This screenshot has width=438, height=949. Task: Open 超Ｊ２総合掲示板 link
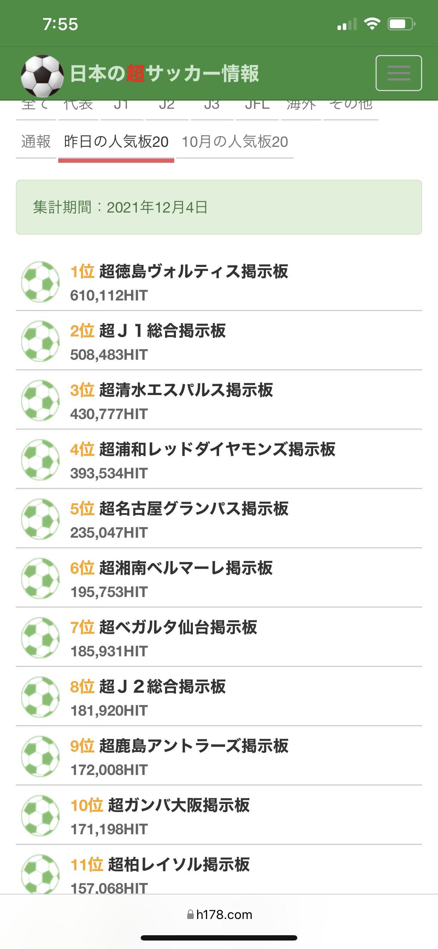[162, 687]
